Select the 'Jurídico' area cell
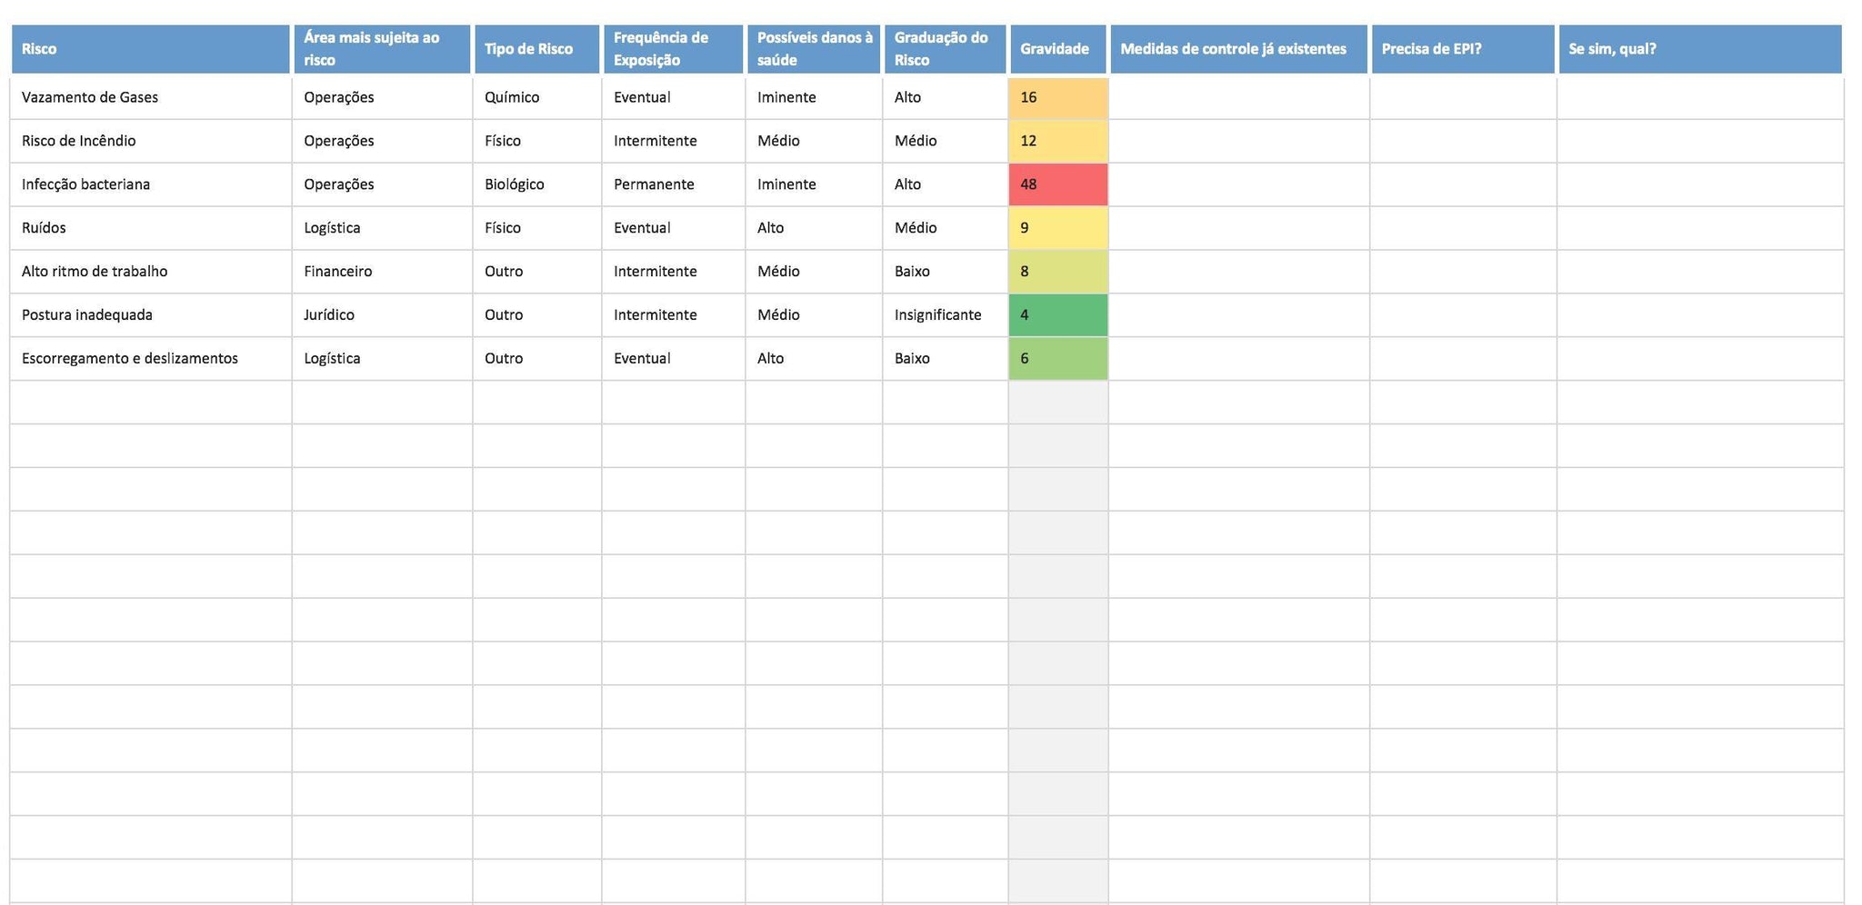The height and width of the screenshot is (905, 1862). point(382,315)
